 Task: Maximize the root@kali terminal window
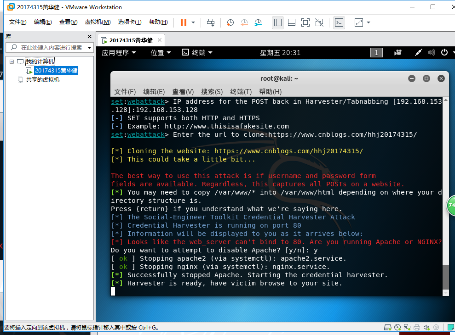pos(426,78)
